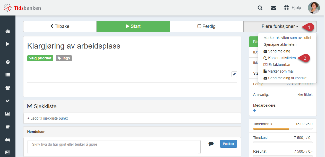Toggle Er fakturerbar option
This screenshot has height=157, width=325.
point(277,65)
